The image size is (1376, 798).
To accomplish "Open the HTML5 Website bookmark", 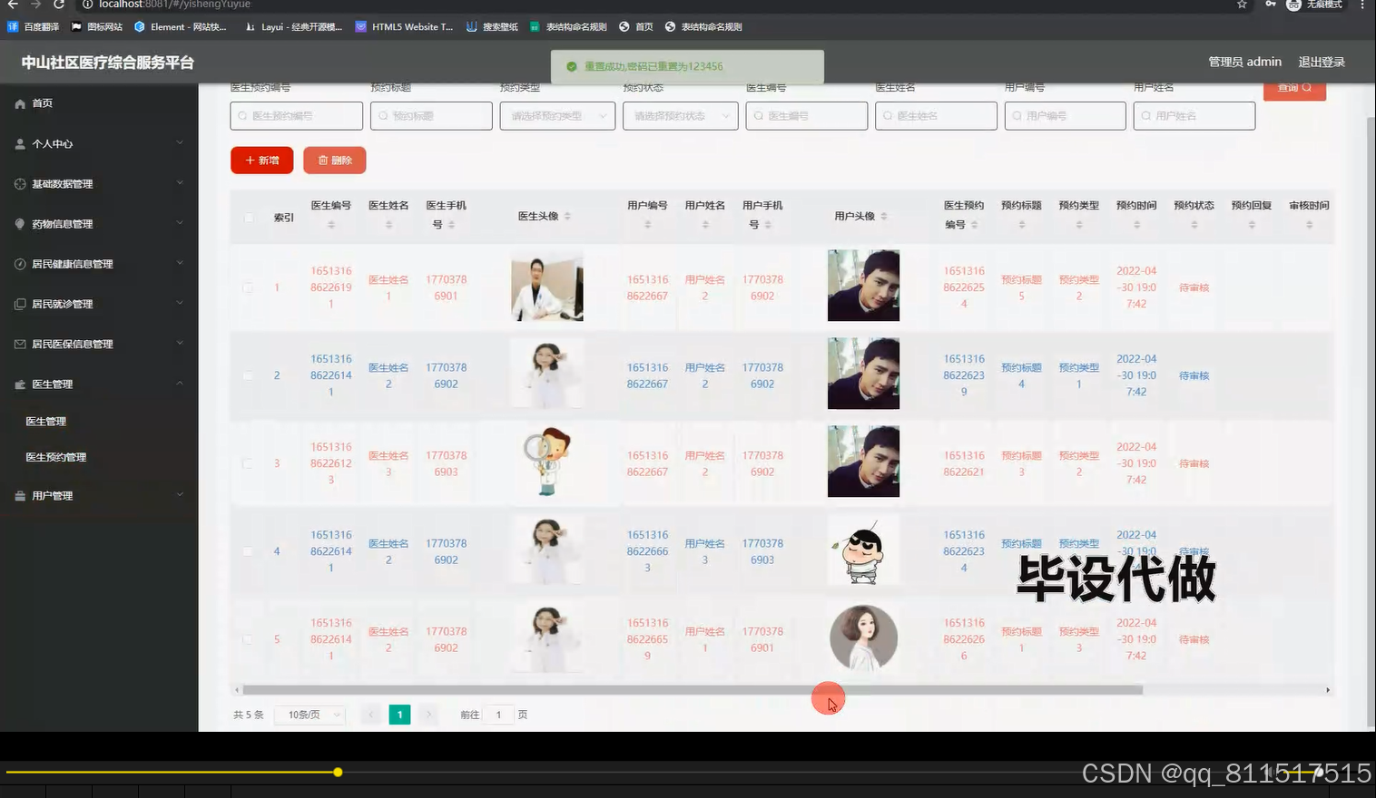I will [x=405, y=27].
